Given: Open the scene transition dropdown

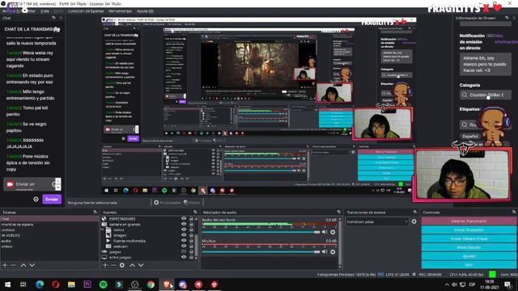Looking at the screenshot, I should click(x=377, y=221).
